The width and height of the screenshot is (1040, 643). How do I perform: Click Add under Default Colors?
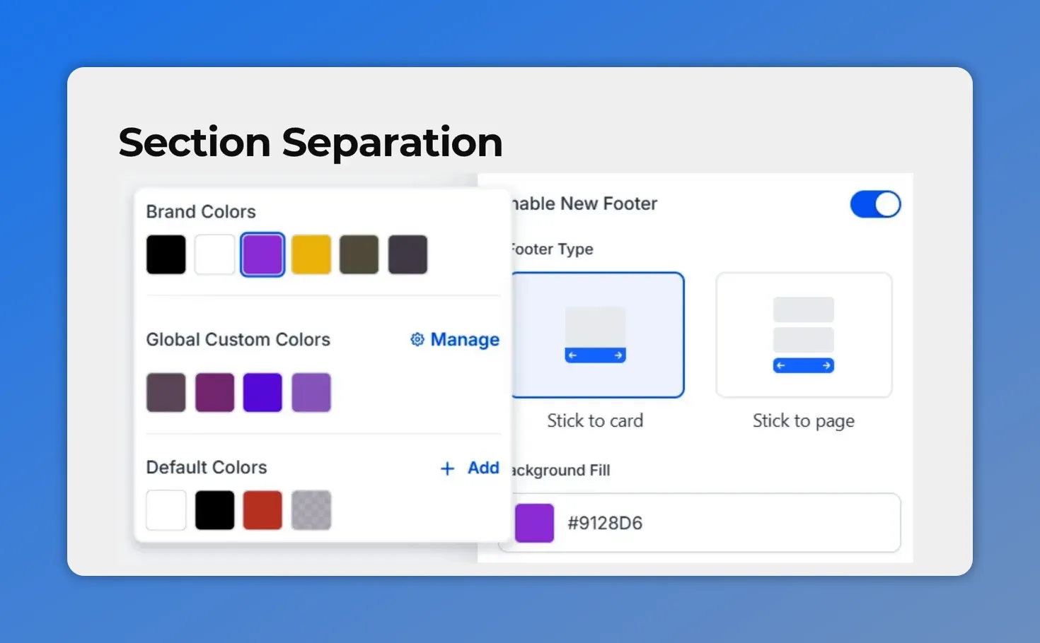[x=483, y=468]
